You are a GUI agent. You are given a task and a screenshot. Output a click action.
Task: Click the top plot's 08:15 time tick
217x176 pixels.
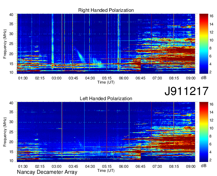click(x=174, y=78)
